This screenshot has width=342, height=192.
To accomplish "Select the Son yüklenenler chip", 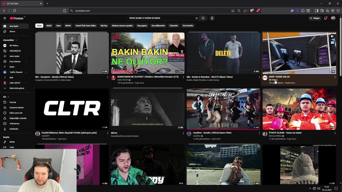I will [158, 26].
